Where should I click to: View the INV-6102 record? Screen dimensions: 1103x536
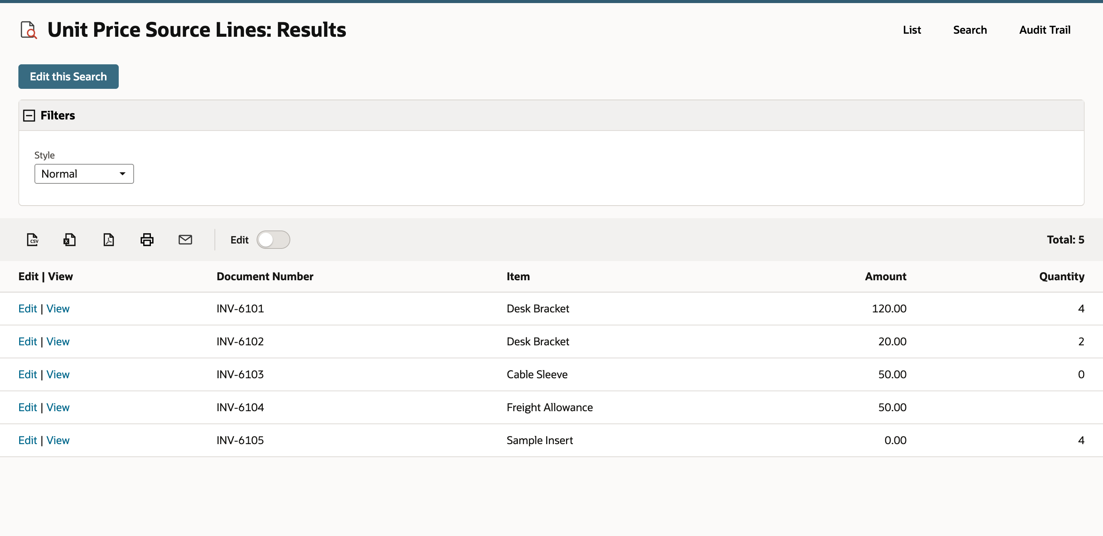click(x=58, y=342)
